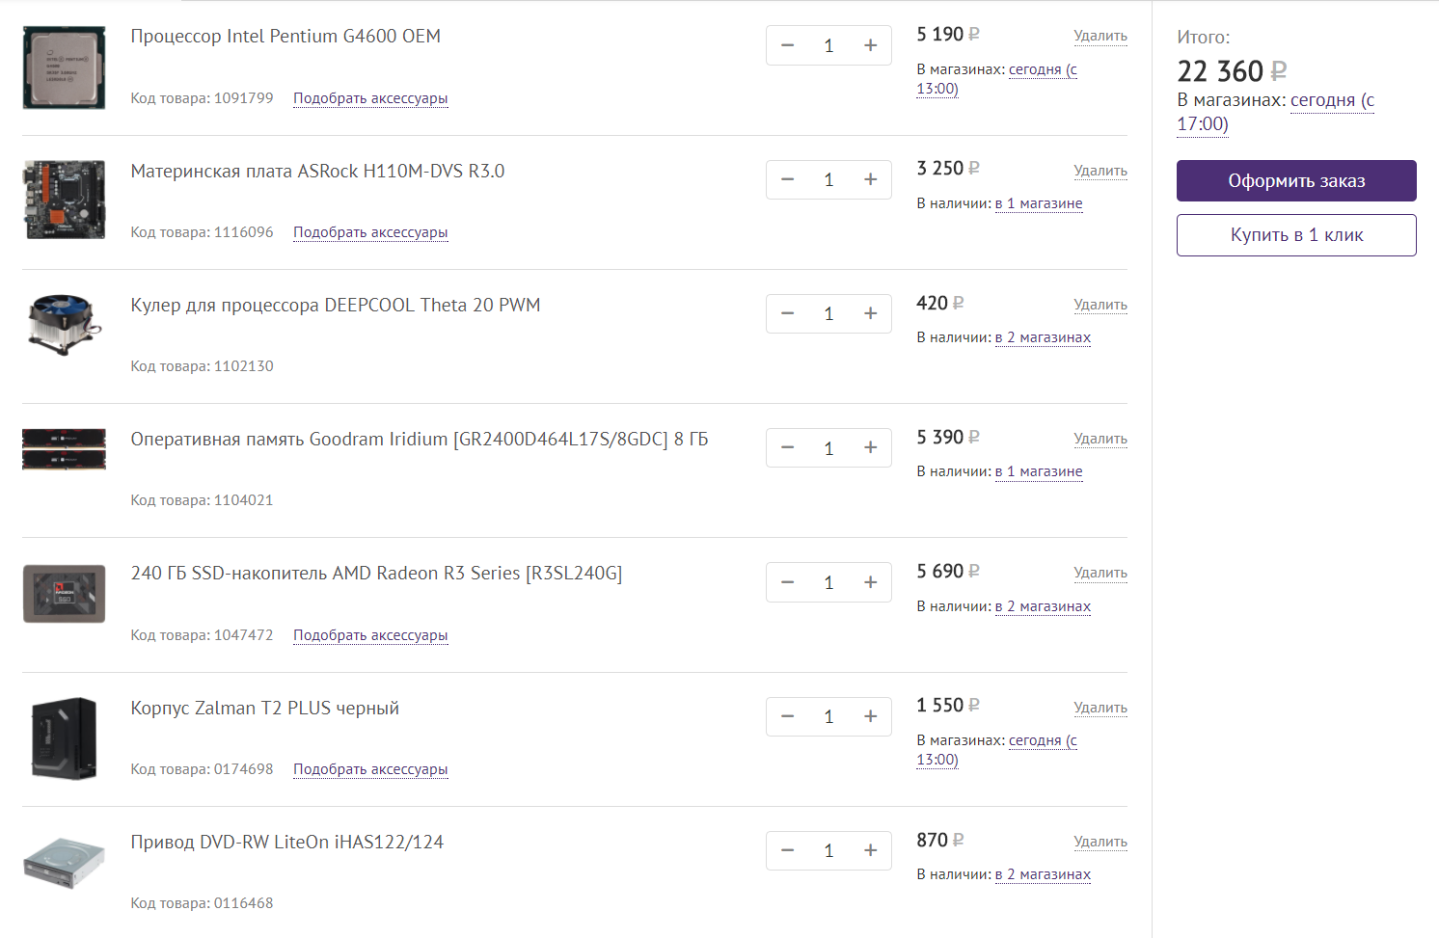The width and height of the screenshot is (1439, 938).
Task: Click plus for DEEPCOOL Theta 20 cooler
Action: pos(870,314)
